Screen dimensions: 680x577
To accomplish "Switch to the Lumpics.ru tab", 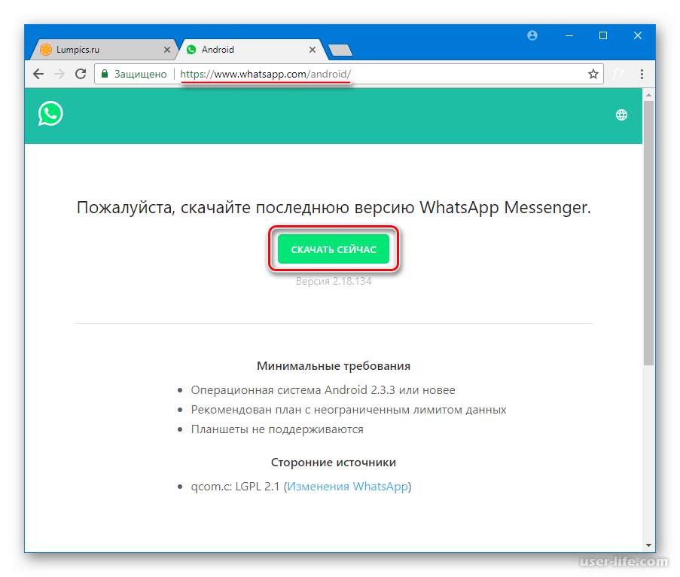I will pos(104,50).
